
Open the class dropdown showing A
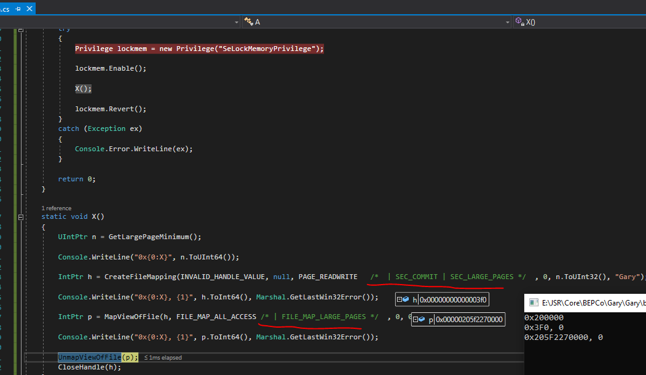tap(377, 22)
